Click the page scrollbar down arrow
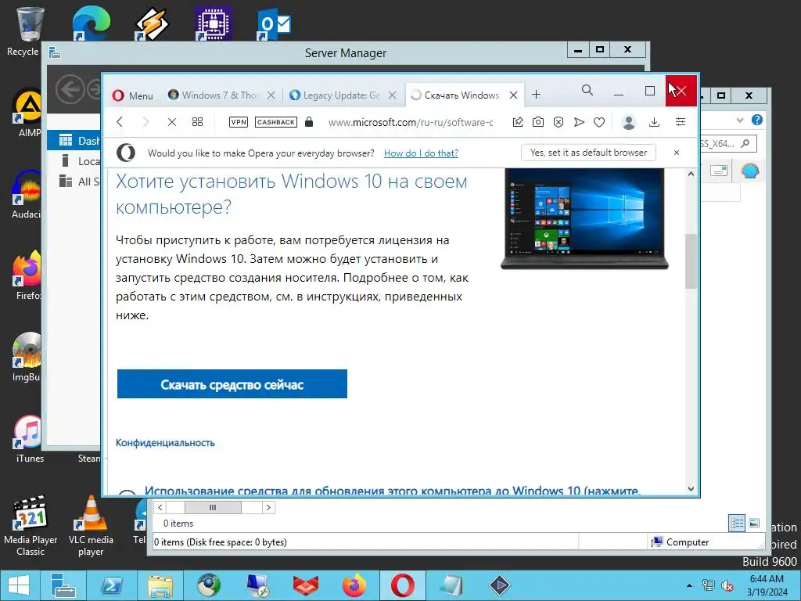 pos(691,488)
